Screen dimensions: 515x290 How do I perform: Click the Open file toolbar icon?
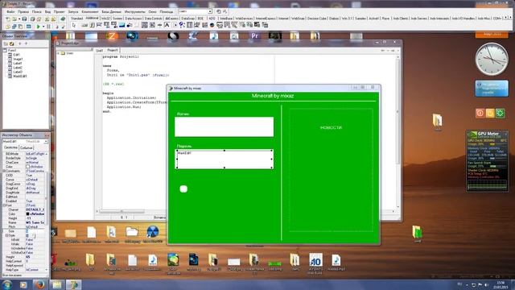(x=14, y=19)
